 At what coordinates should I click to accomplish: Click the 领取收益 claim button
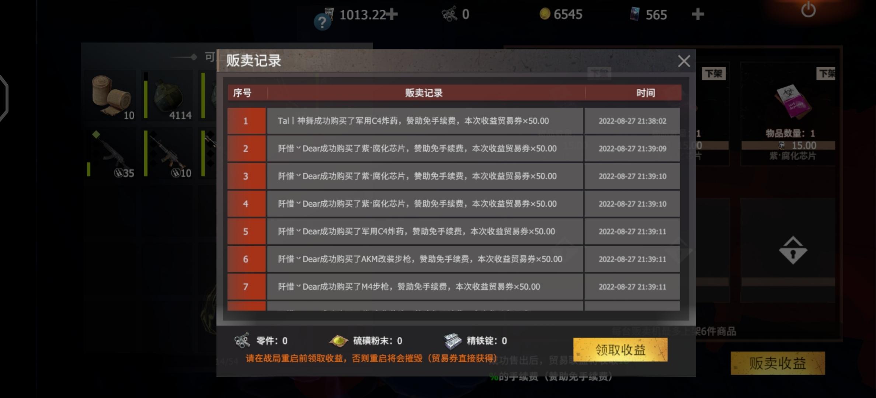(x=620, y=349)
